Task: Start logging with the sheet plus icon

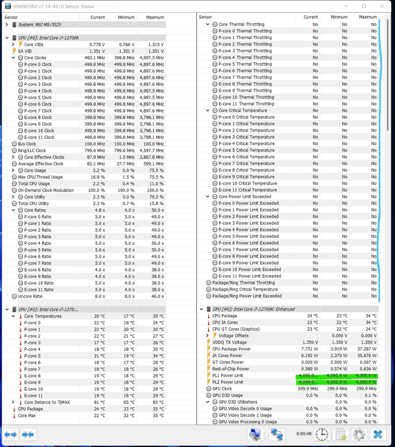Action: point(341,434)
